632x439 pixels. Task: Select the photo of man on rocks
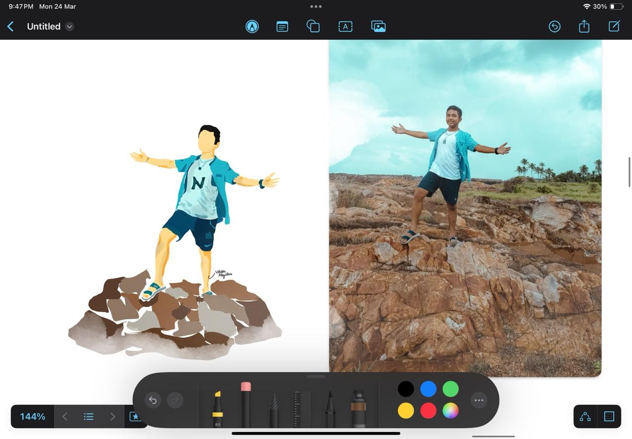(x=465, y=208)
